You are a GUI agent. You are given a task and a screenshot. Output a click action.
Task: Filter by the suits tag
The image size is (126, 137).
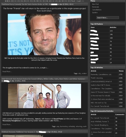(85, 126)
